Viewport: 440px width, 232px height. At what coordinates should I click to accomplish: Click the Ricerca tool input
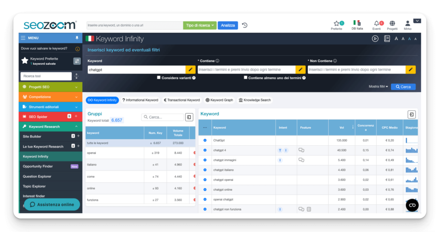(46, 76)
